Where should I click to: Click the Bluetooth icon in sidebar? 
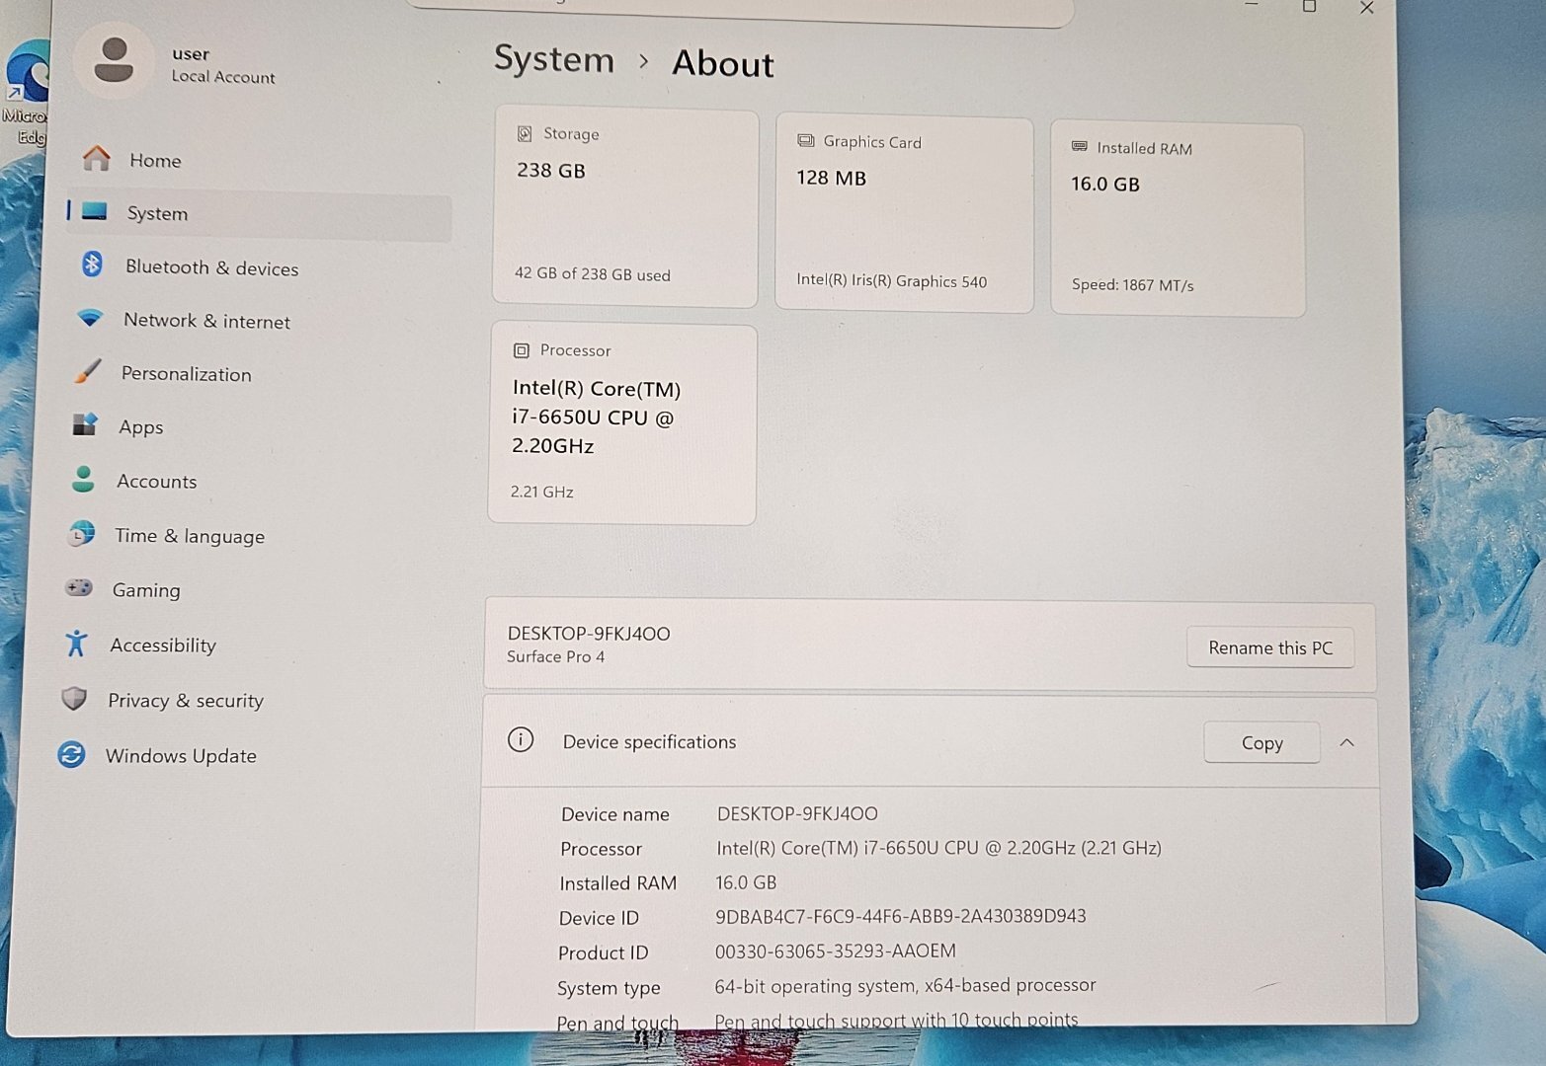click(92, 265)
